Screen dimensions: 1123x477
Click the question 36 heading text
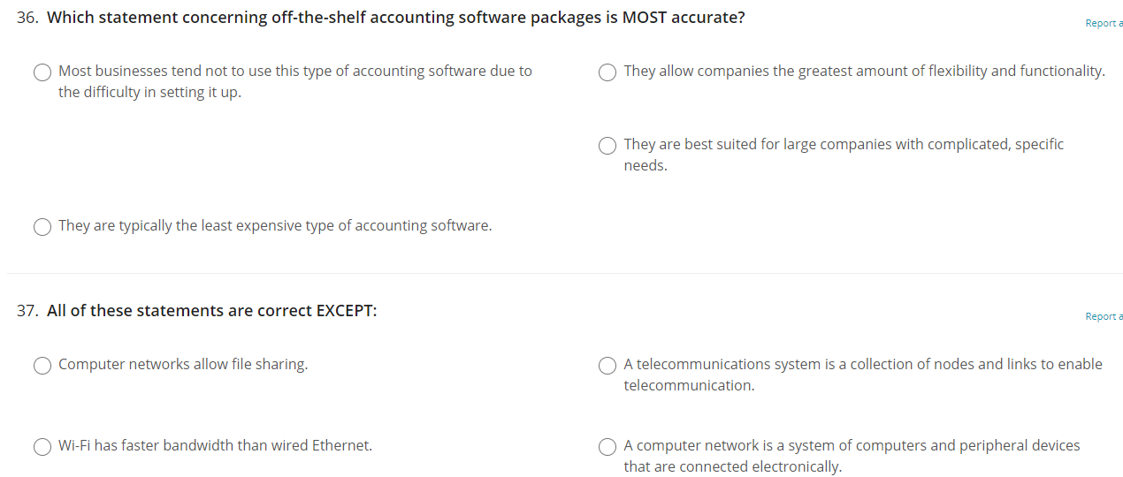(395, 18)
